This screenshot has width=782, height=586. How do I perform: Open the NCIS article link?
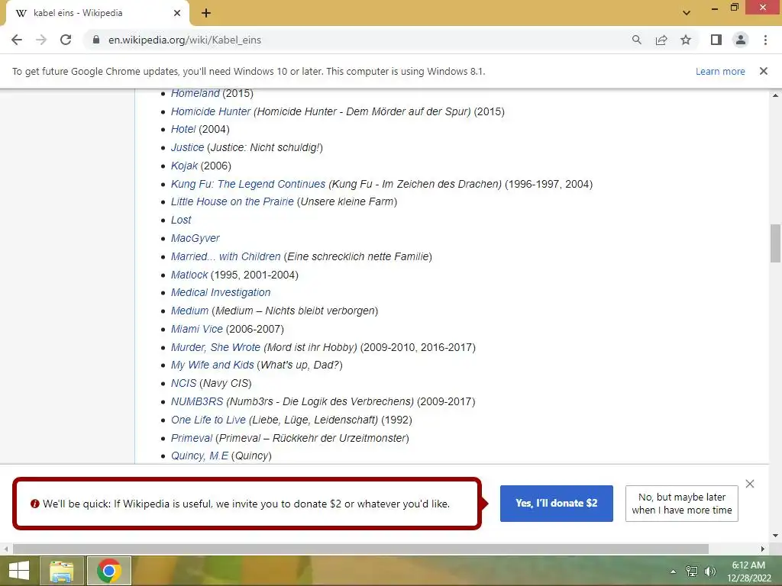click(x=183, y=383)
